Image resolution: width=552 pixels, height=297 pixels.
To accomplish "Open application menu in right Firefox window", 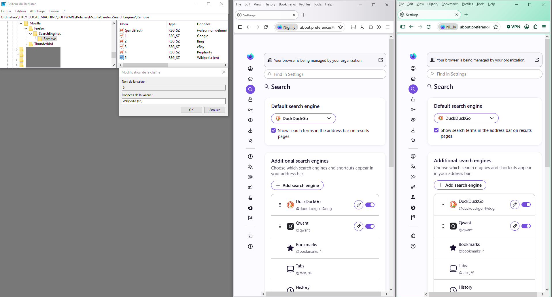I will point(544,27).
